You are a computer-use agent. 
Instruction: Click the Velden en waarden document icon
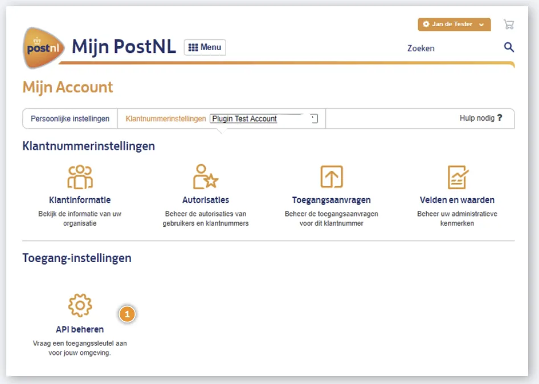click(457, 177)
